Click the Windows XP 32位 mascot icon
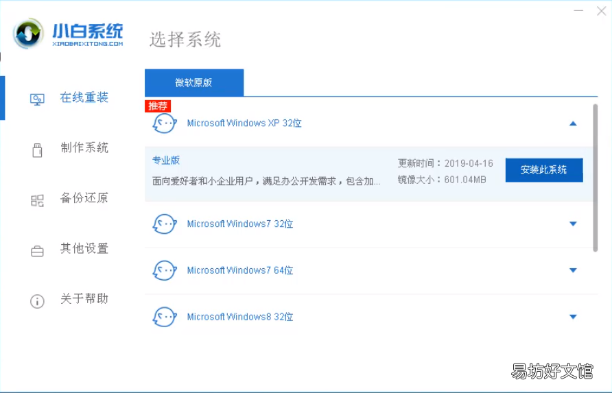The width and height of the screenshot is (612, 393). click(x=164, y=123)
